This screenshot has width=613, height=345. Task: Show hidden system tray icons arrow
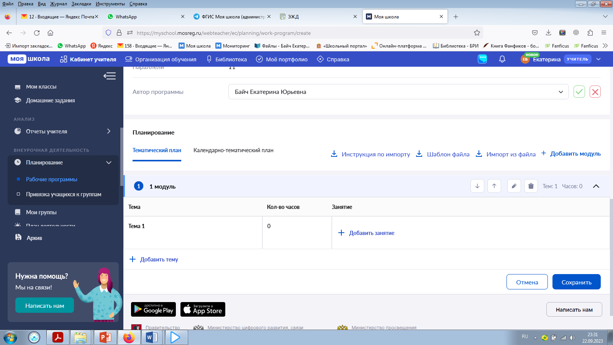(x=535, y=338)
